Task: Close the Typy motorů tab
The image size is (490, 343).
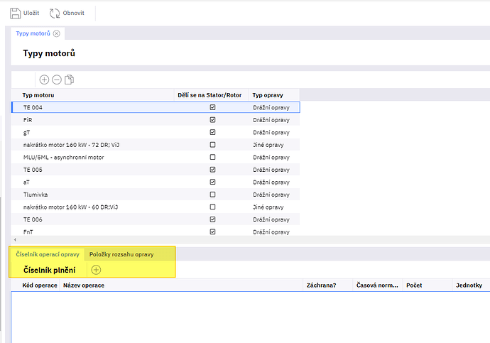Action: tap(57, 33)
